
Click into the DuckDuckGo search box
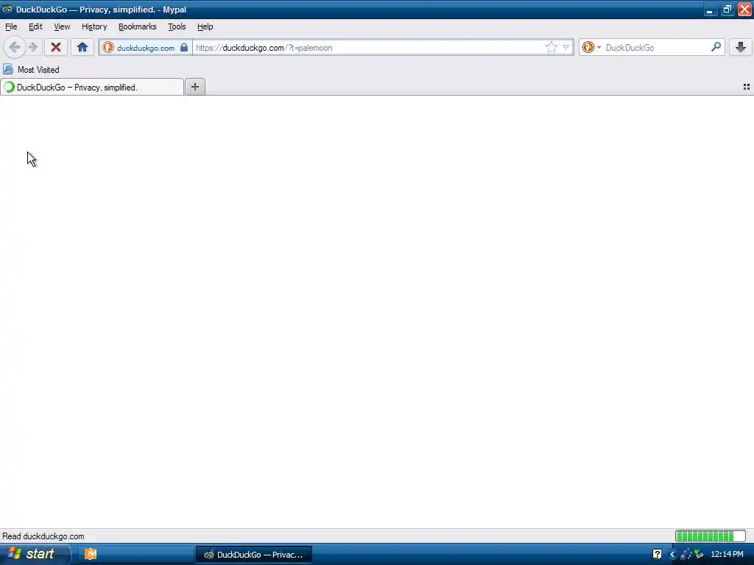pos(656,48)
